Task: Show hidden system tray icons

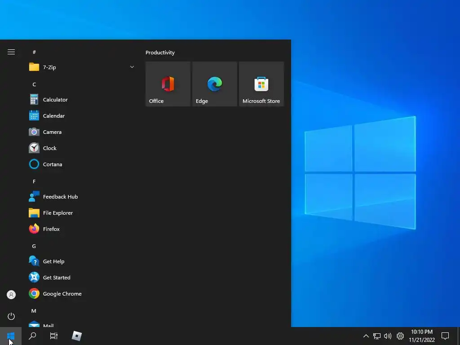Action: coord(366,336)
